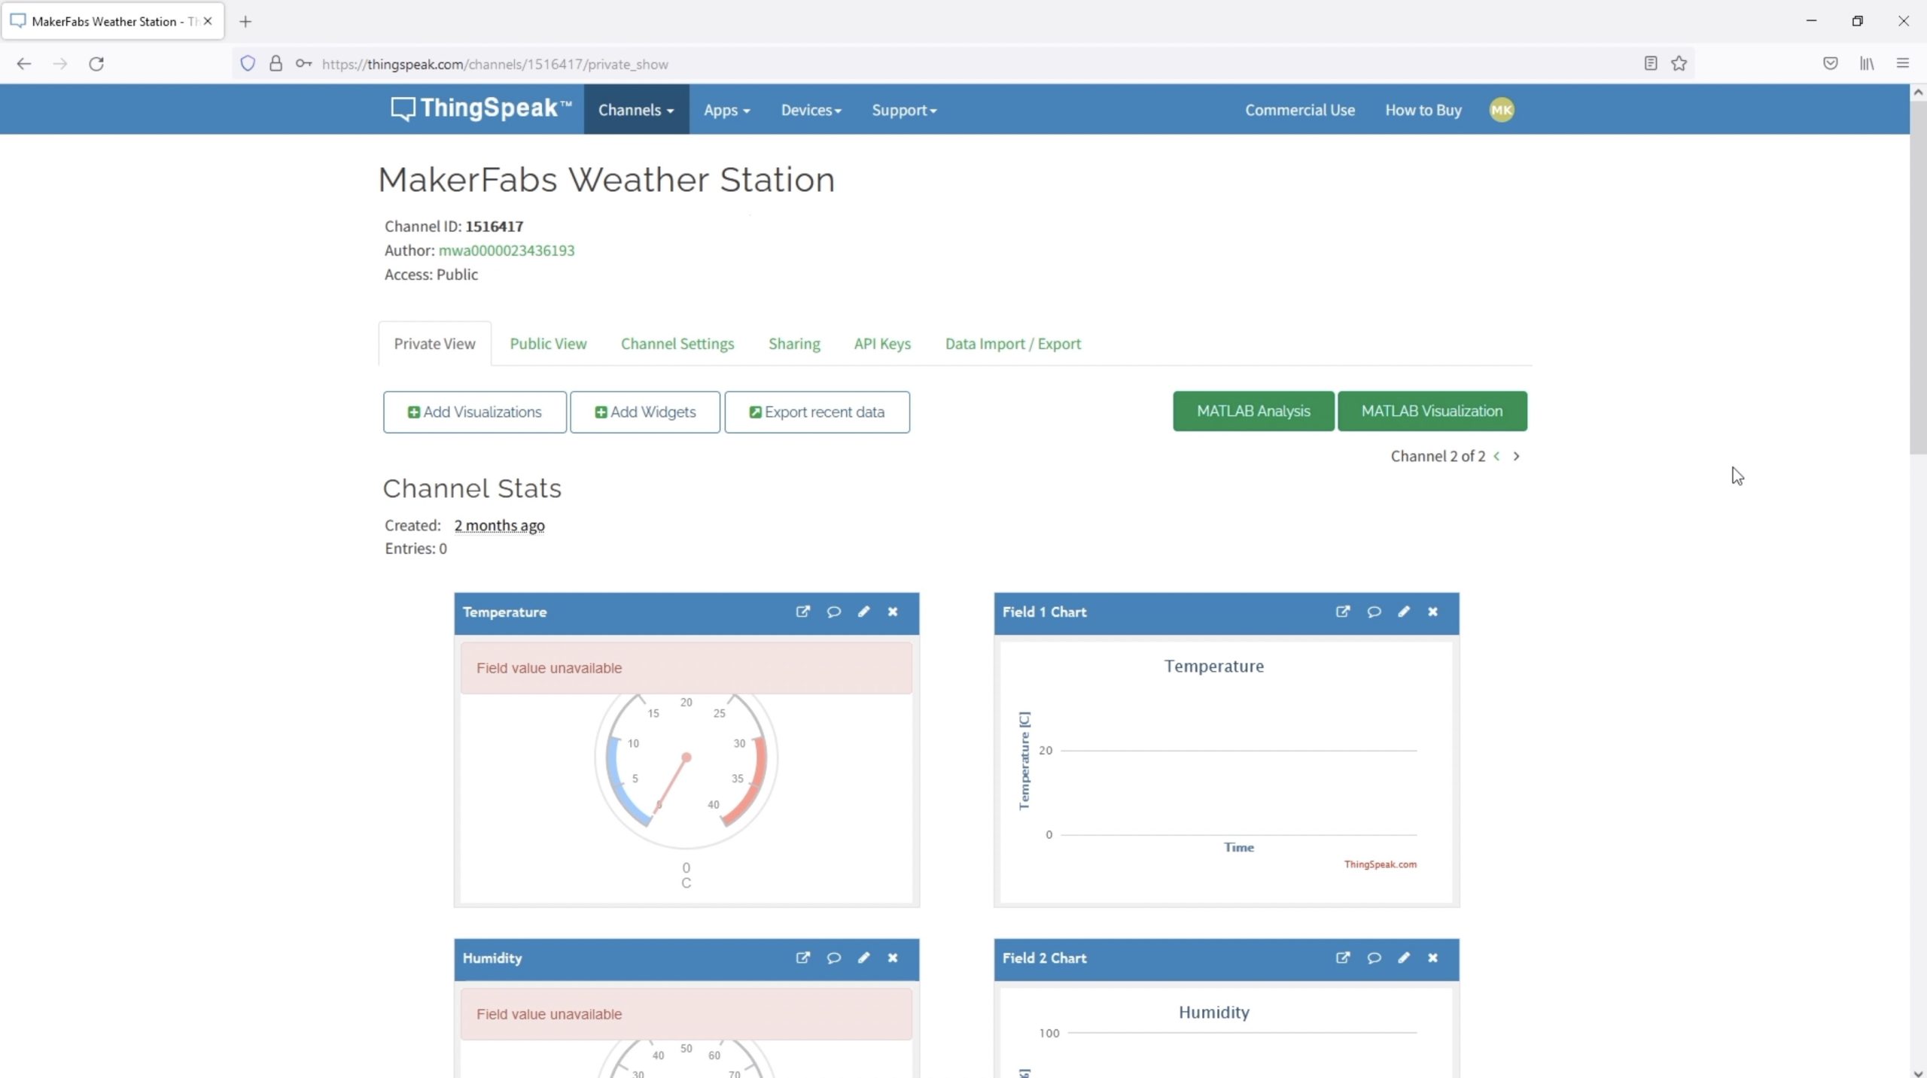This screenshot has width=1927, height=1078.
Task: Open the MK user avatar menu
Action: click(x=1501, y=110)
